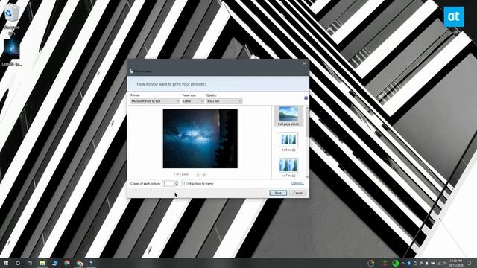Click the Bluetooth tray icon
This screenshot has height=268, width=477.
409,263
